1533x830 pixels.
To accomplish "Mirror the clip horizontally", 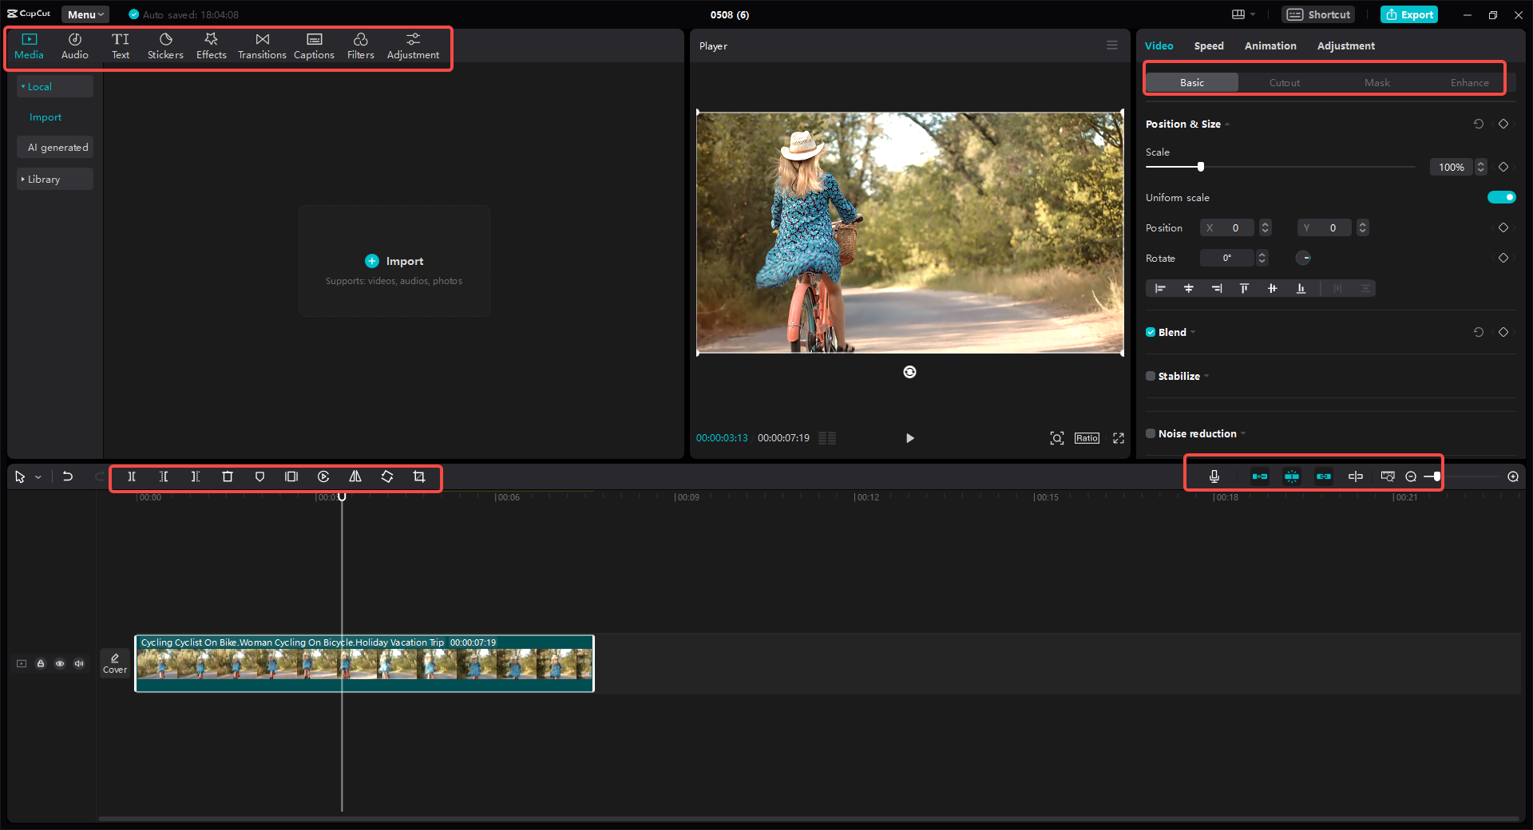I will [355, 476].
